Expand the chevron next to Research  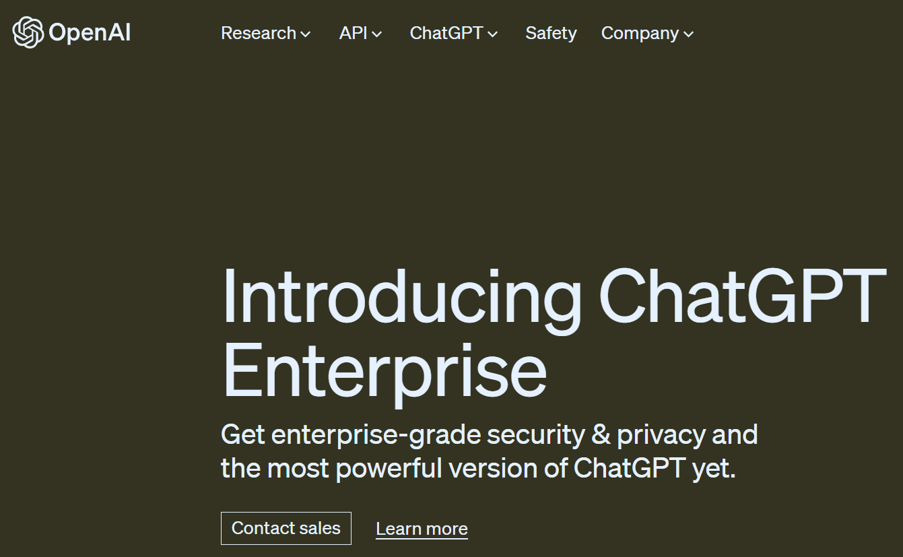click(306, 34)
